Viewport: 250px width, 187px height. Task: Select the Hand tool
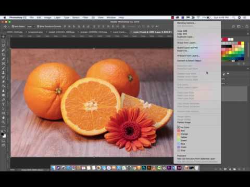tap(3, 118)
